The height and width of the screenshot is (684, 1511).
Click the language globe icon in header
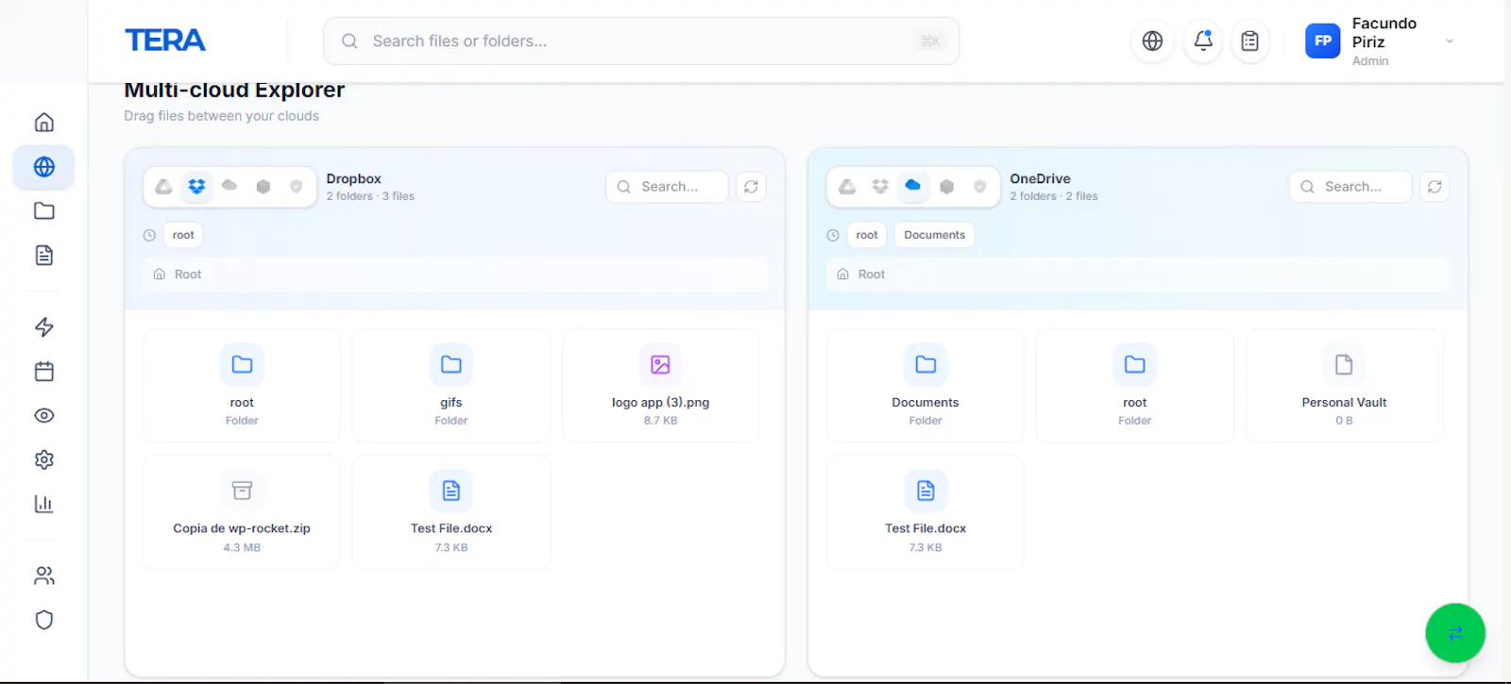point(1152,42)
